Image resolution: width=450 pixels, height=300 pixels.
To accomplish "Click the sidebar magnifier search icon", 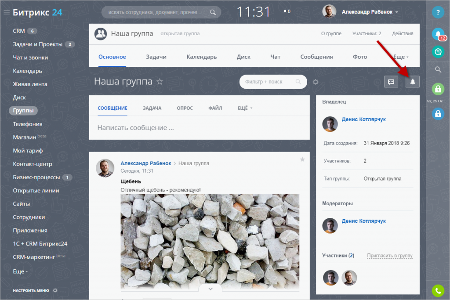I will point(438,69).
